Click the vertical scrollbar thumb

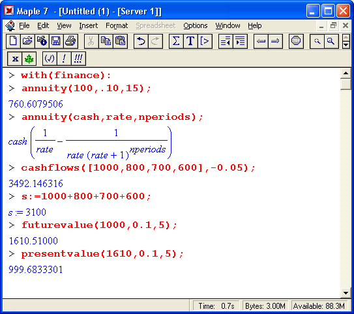346,84
